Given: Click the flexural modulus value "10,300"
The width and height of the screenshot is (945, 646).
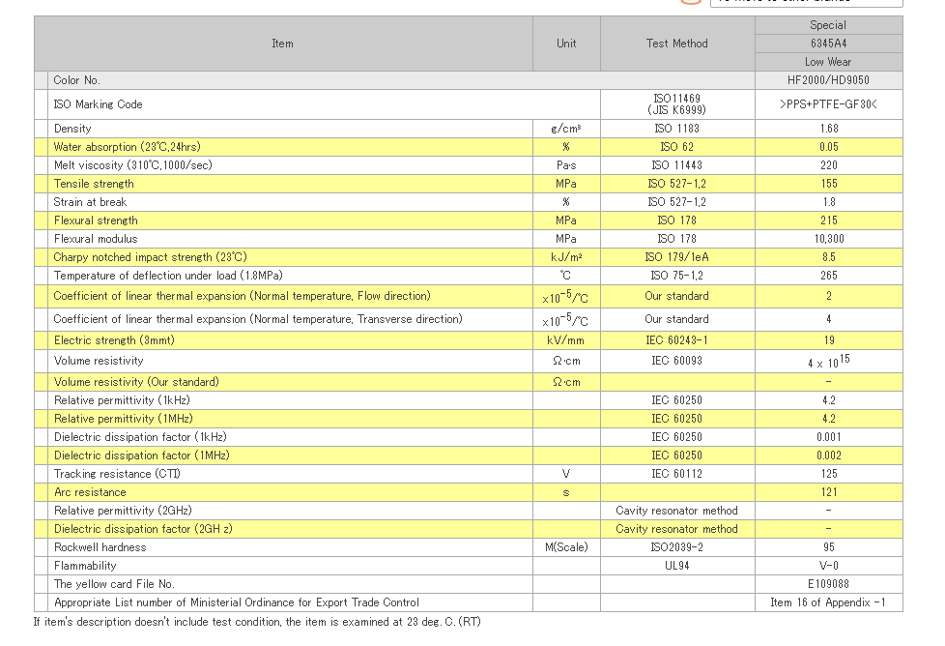Looking at the screenshot, I should [829, 239].
